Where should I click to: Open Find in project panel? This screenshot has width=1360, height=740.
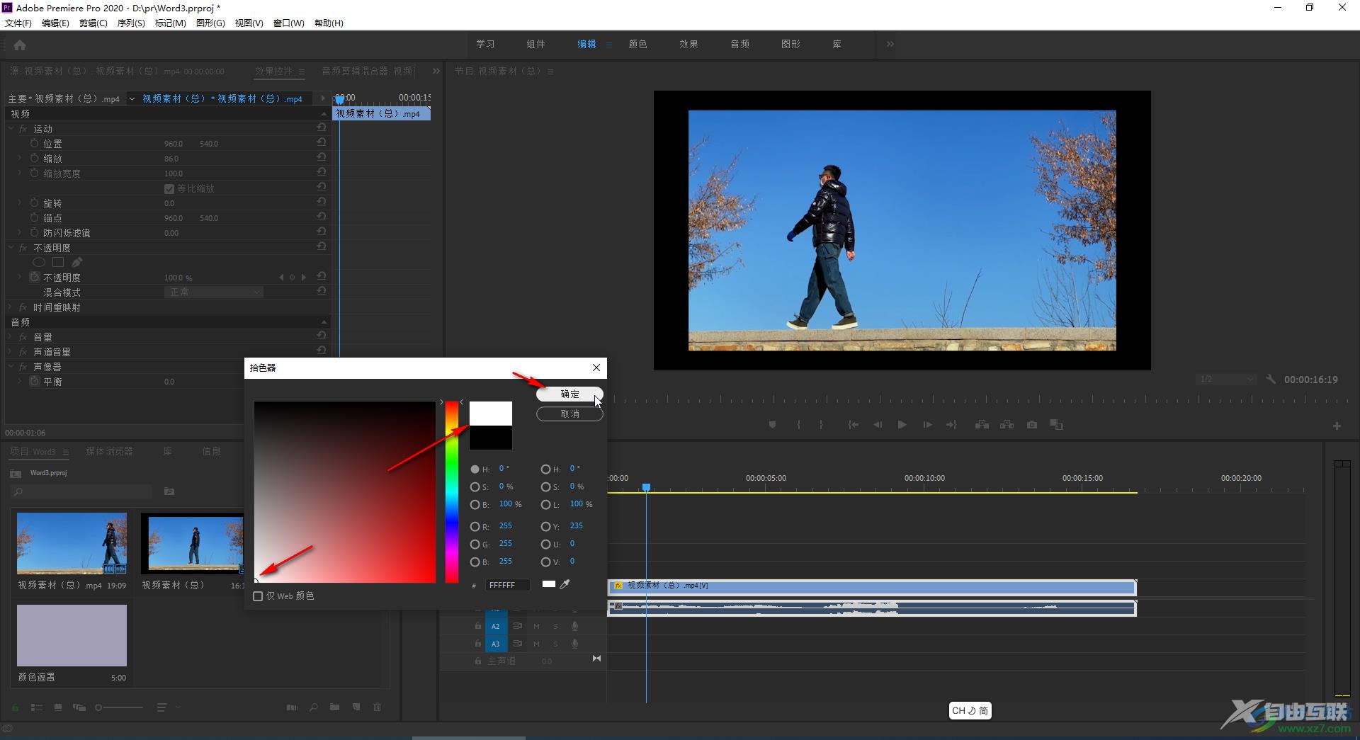click(313, 707)
